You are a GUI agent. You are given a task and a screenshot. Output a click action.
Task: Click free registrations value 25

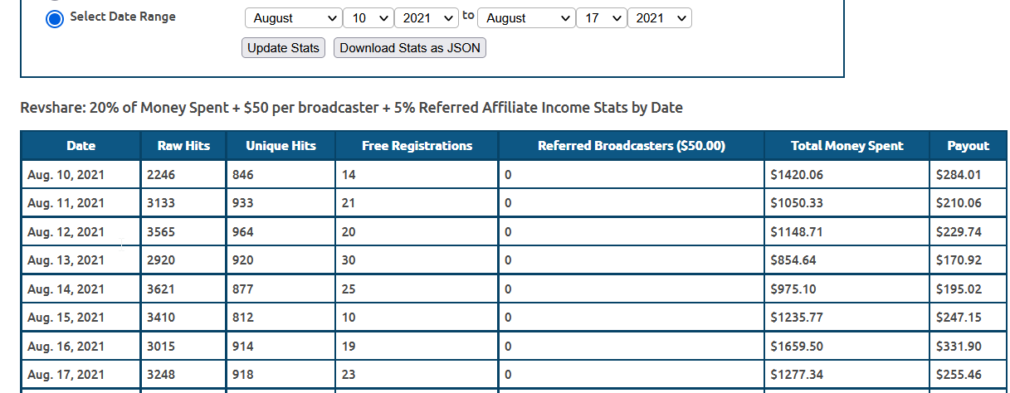point(349,289)
